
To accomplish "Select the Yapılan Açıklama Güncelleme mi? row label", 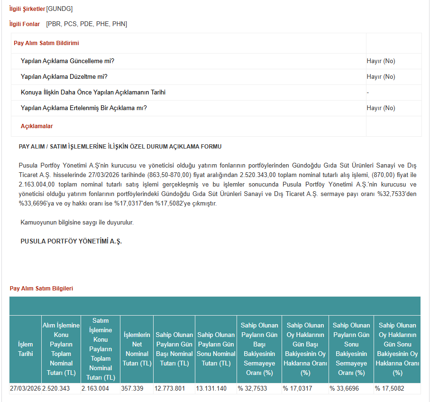I will click(x=67, y=61).
